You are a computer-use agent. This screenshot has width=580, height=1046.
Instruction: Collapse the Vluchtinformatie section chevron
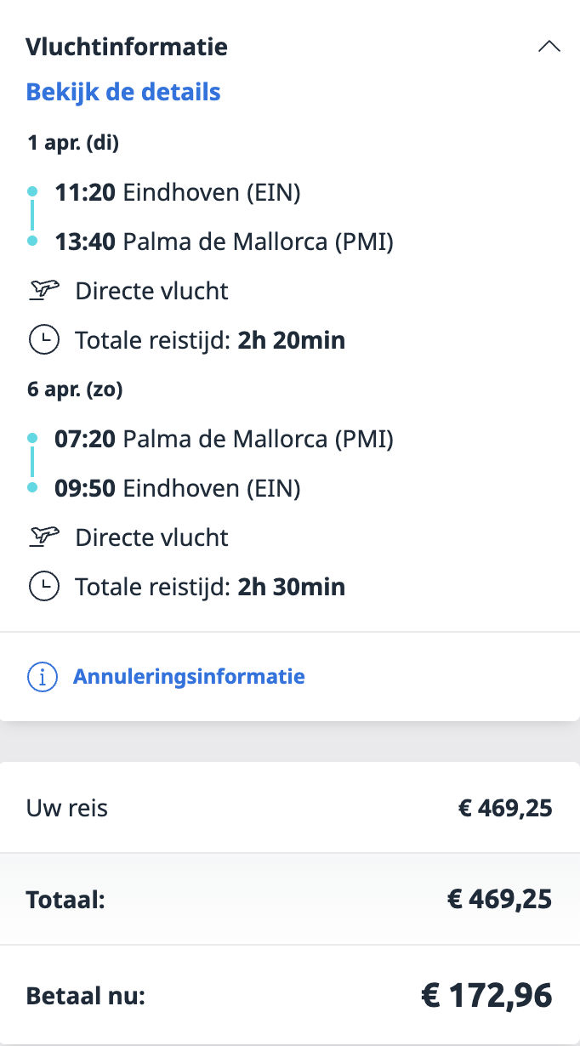[549, 48]
